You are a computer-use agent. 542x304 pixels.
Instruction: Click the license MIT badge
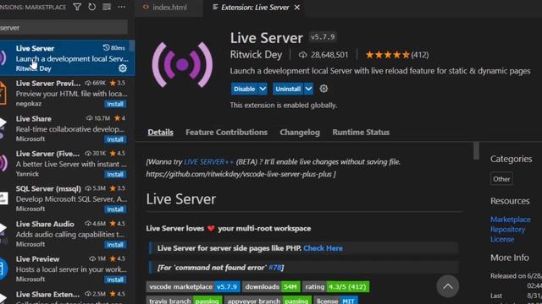pyautogui.click(x=335, y=301)
